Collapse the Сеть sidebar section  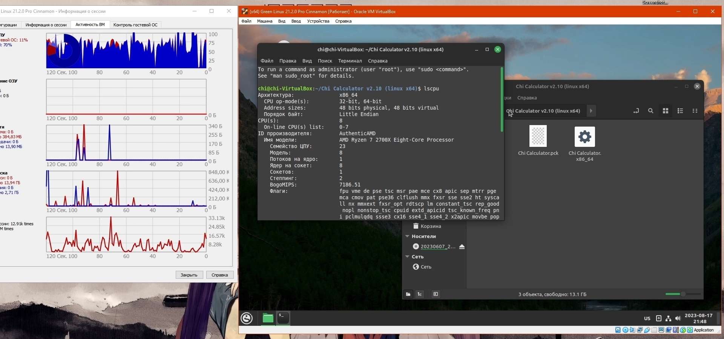point(407,257)
